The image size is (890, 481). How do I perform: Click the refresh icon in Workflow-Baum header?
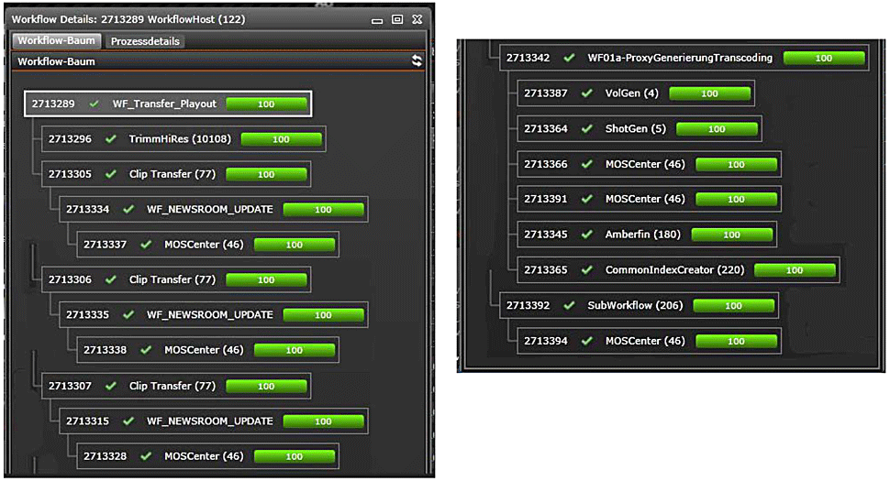(417, 61)
